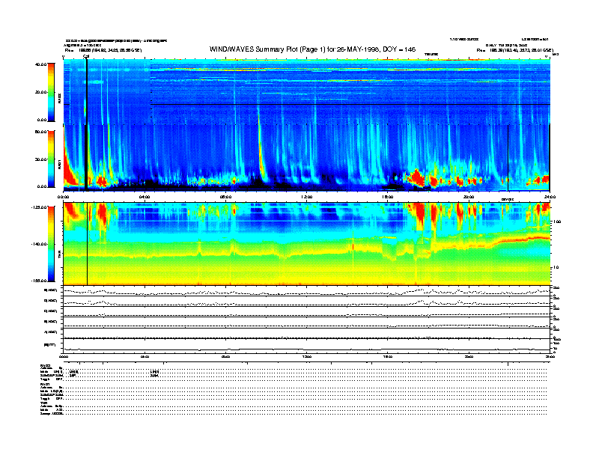This screenshot has height=458, width=593.
Task: Click the black calibration line in the RAD2 panel
Action: click(x=87, y=90)
